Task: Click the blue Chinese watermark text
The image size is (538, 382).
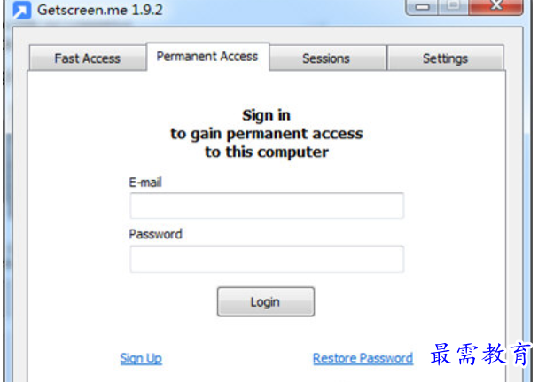Action: point(480,354)
